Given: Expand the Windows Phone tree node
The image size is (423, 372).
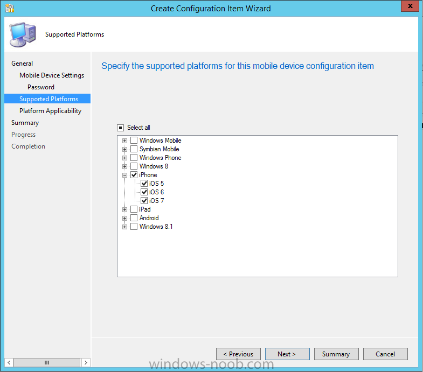Looking at the screenshot, I should (124, 158).
